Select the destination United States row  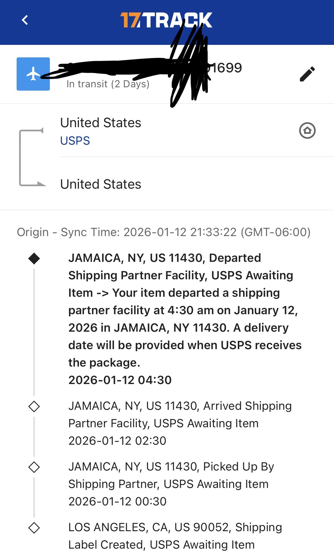(x=101, y=184)
